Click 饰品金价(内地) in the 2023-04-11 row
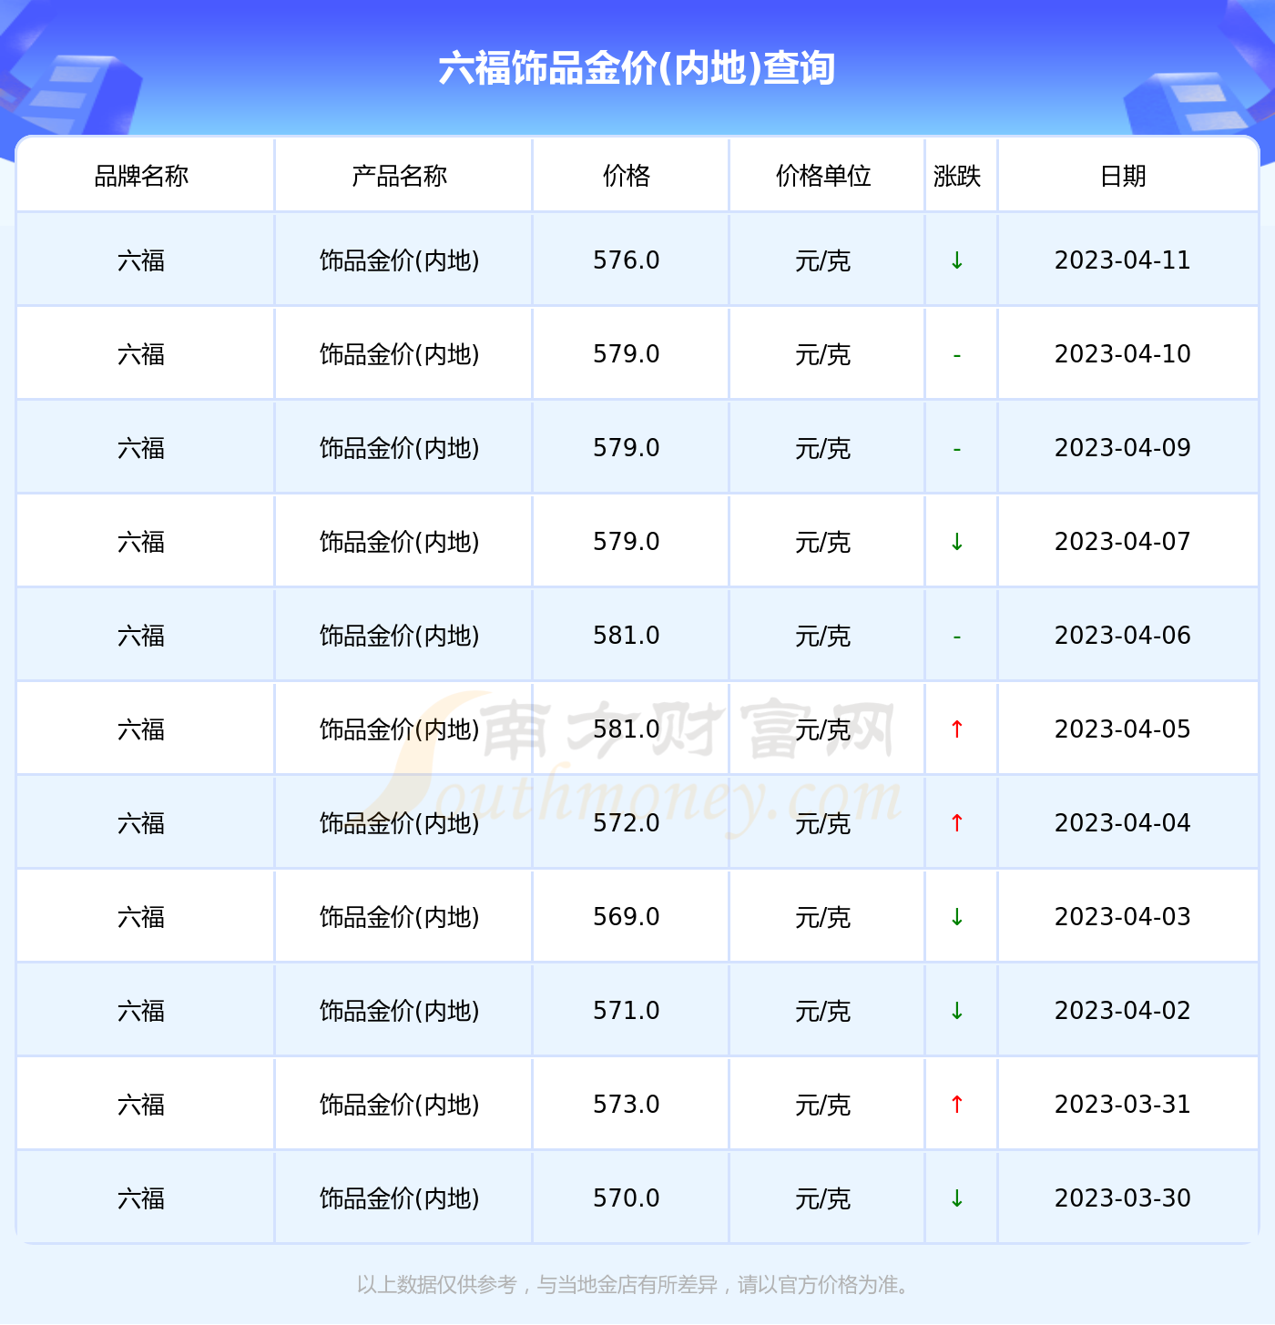Screen dimensions: 1275x1325 (400, 260)
